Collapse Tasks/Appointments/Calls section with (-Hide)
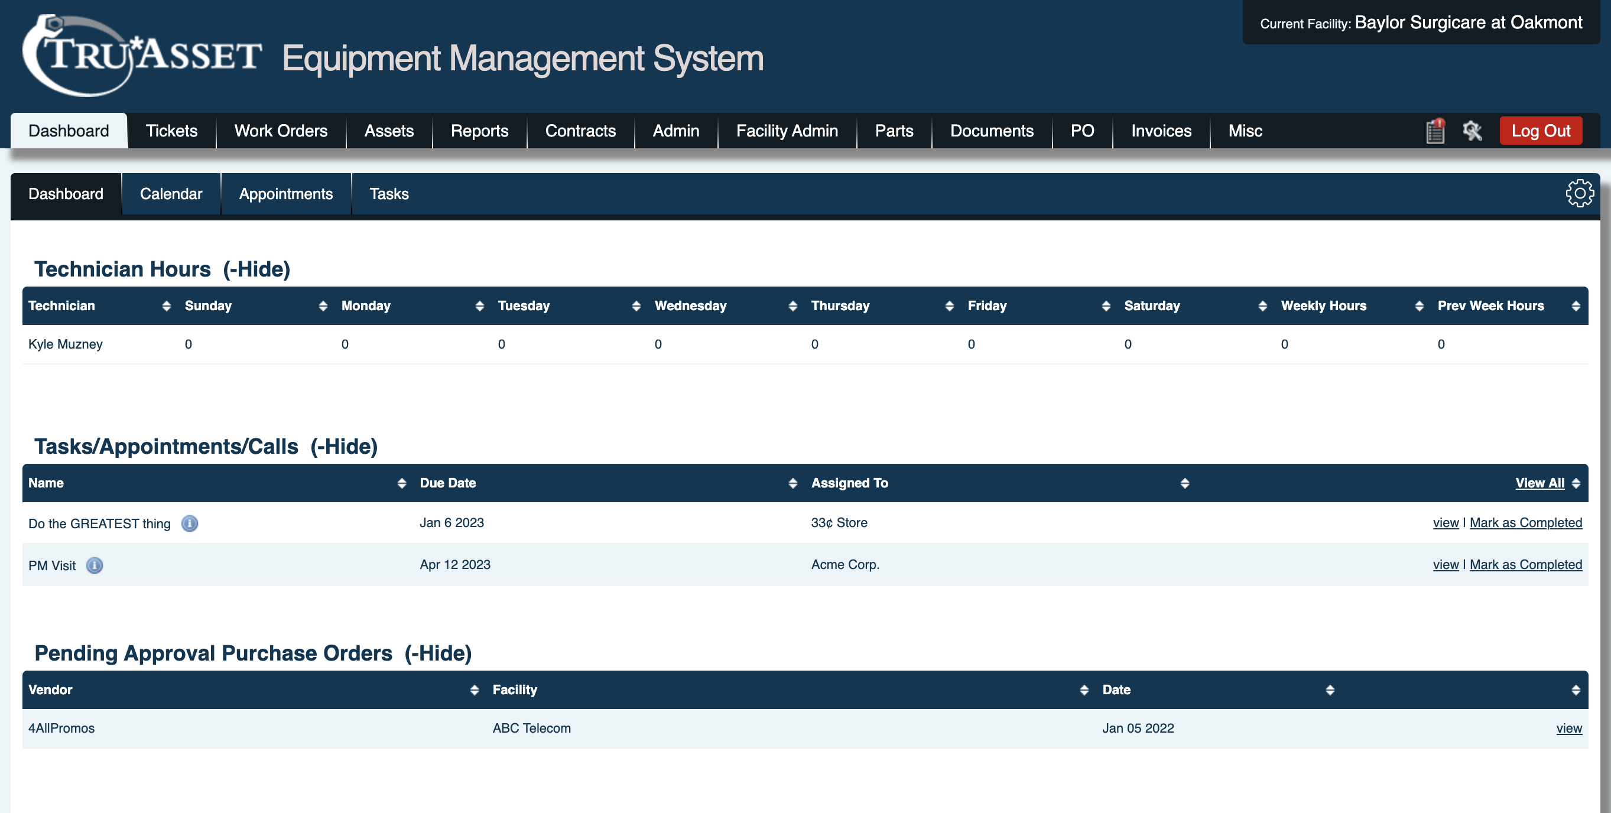 coord(344,447)
